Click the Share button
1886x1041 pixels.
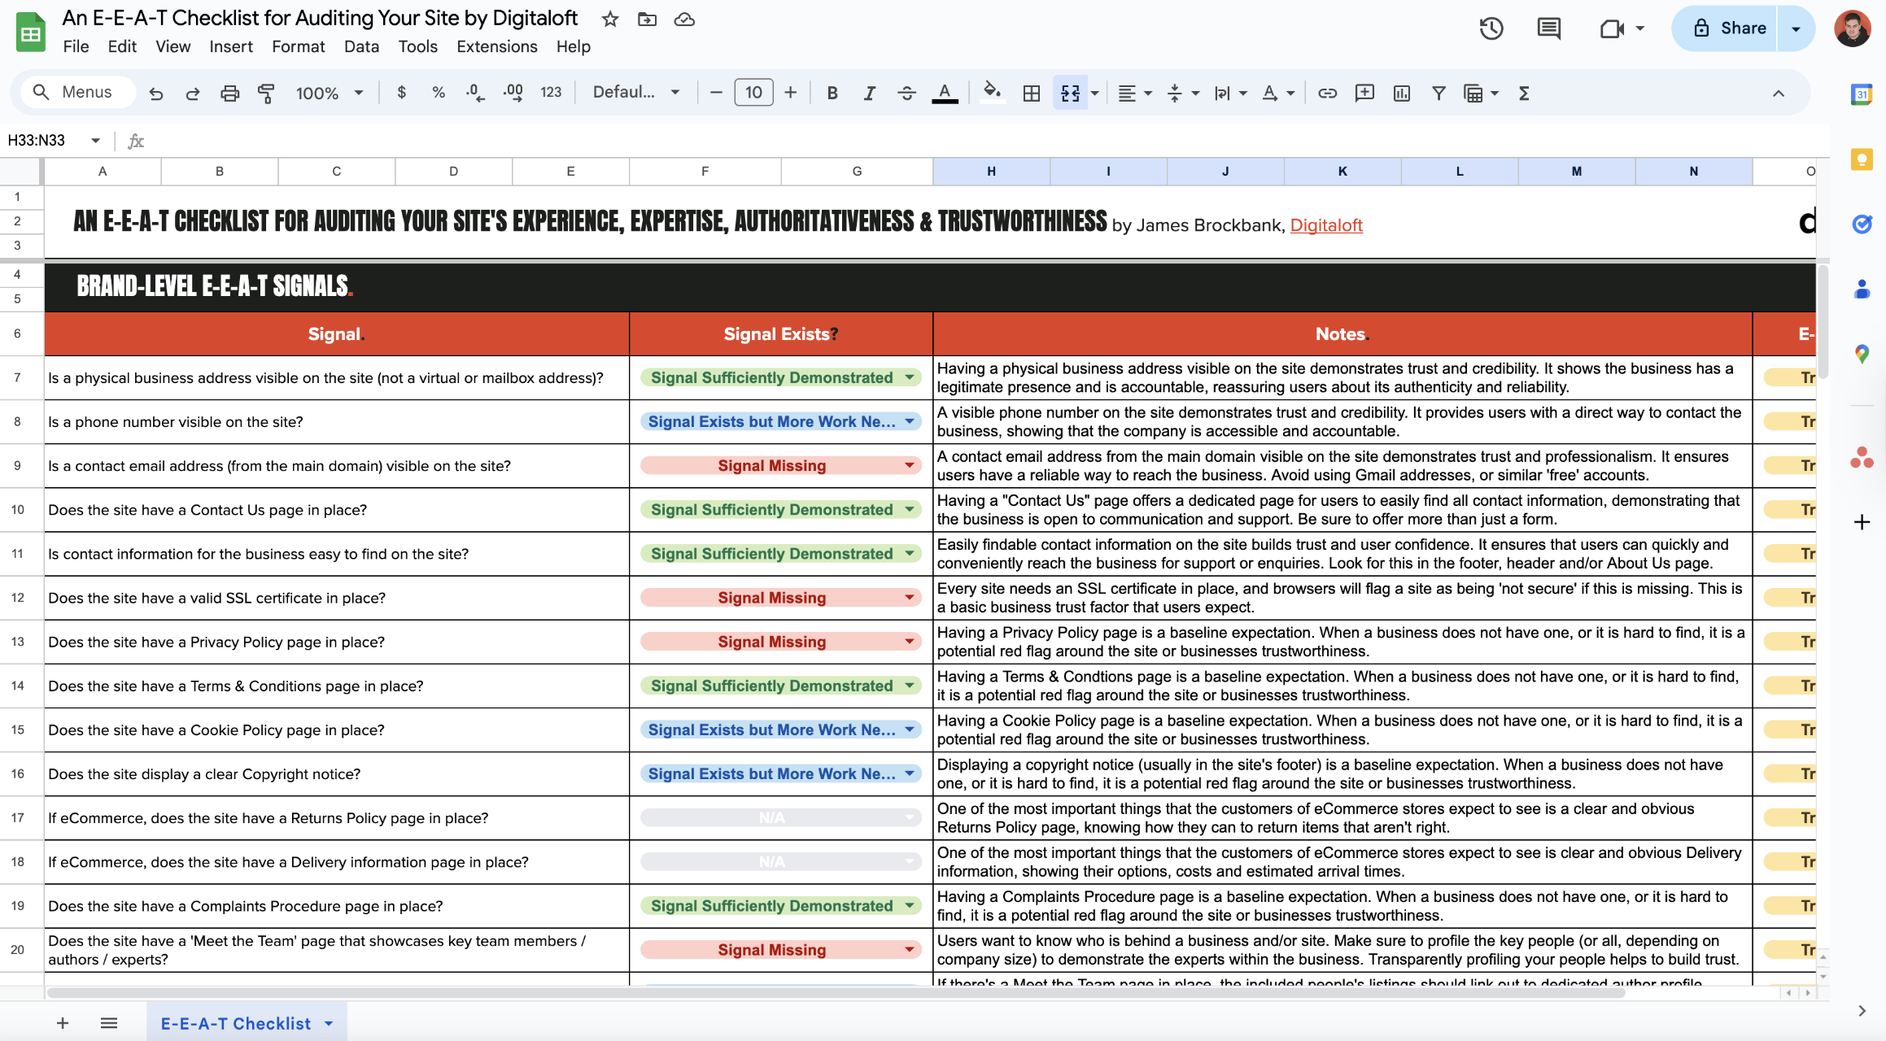coord(1730,28)
